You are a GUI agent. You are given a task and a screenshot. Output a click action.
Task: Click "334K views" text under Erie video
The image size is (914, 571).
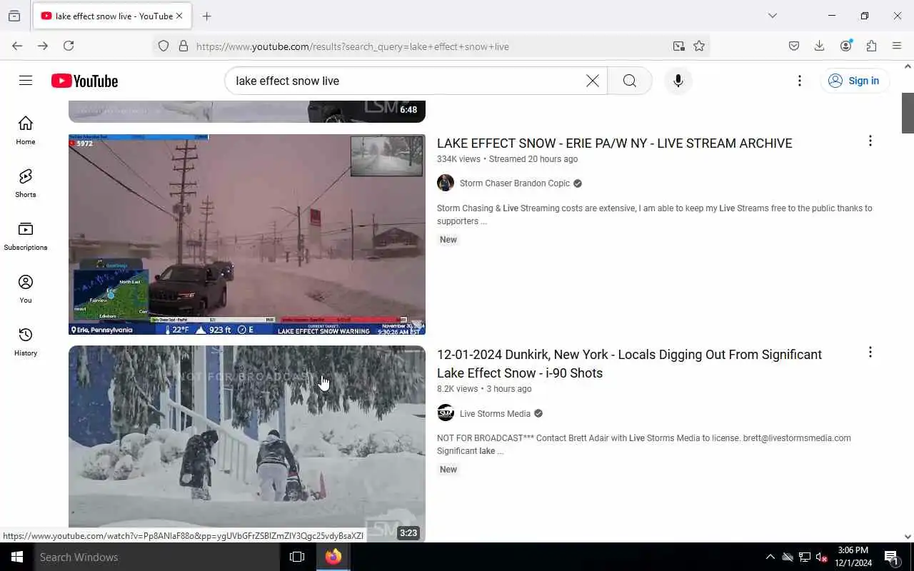pyautogui.click(x=458, y=159)
